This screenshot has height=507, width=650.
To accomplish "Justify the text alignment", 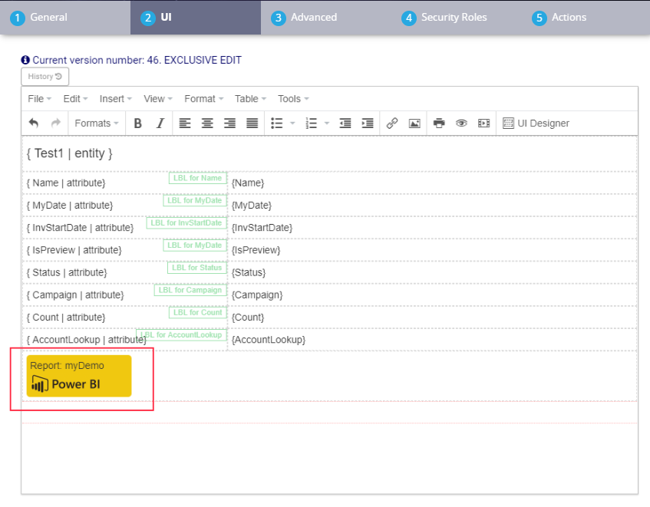I will [x=252, y=123].
